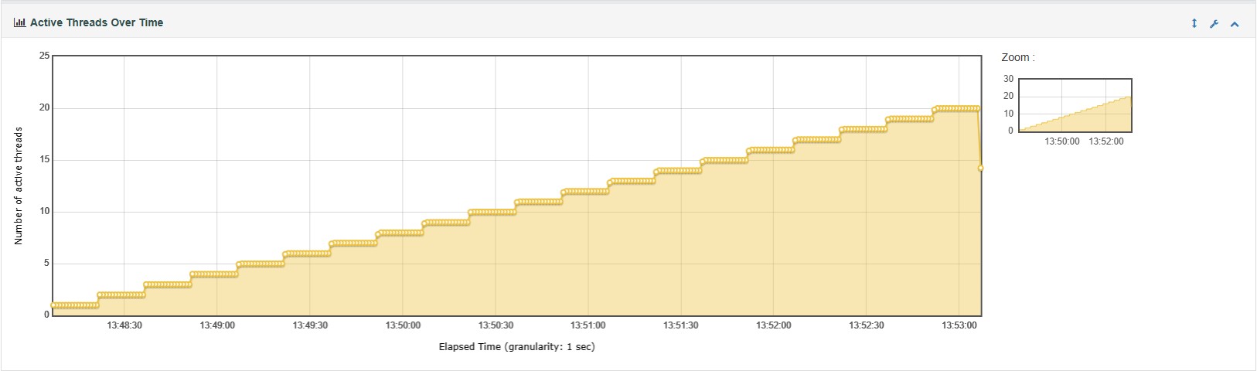This screenshot has width=1257, height=371.
Task: Click the Active Threads Over Time title
Action: click(96, 23)
